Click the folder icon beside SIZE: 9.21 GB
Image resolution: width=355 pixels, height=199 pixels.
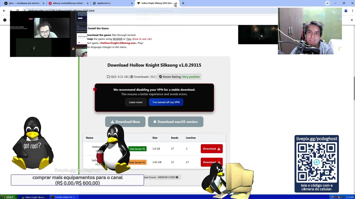click(108, 77)
